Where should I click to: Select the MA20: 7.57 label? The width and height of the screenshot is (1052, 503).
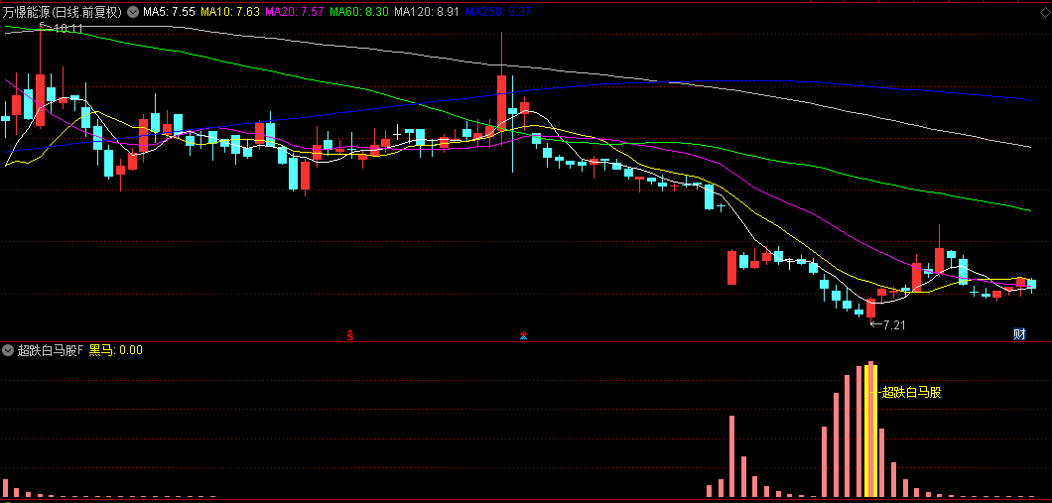point(295,11)
